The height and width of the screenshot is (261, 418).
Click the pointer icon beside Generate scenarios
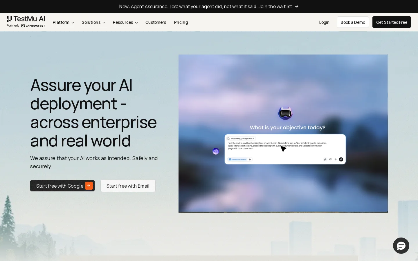[x=250, y=159]
